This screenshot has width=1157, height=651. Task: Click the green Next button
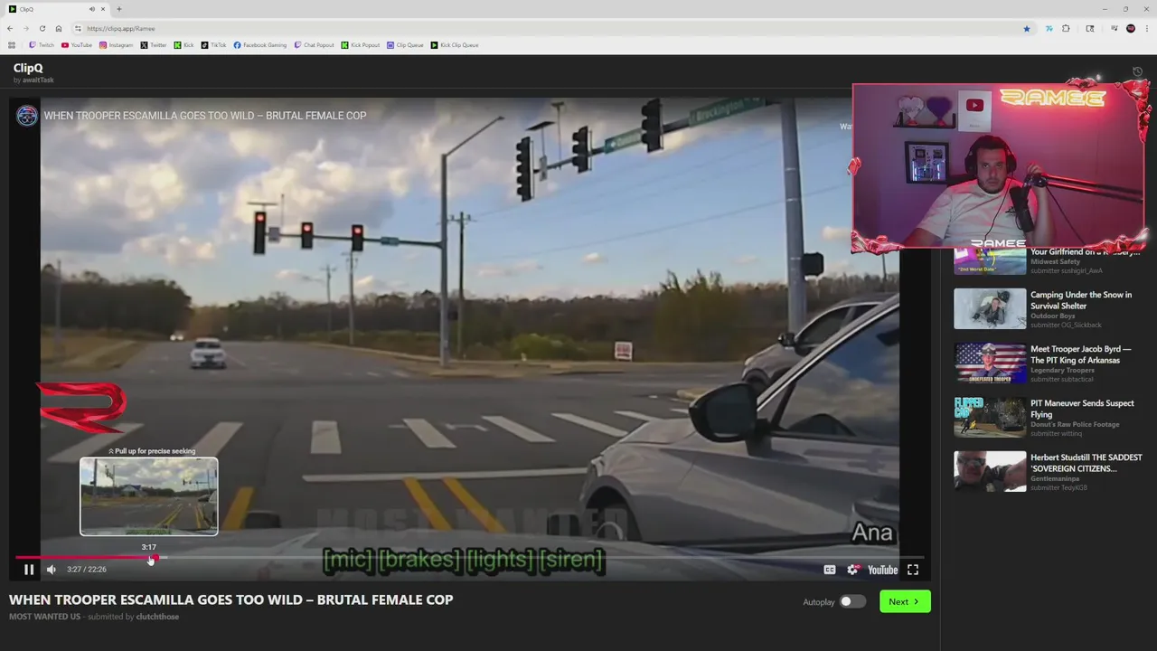click(x=905, y=601)
